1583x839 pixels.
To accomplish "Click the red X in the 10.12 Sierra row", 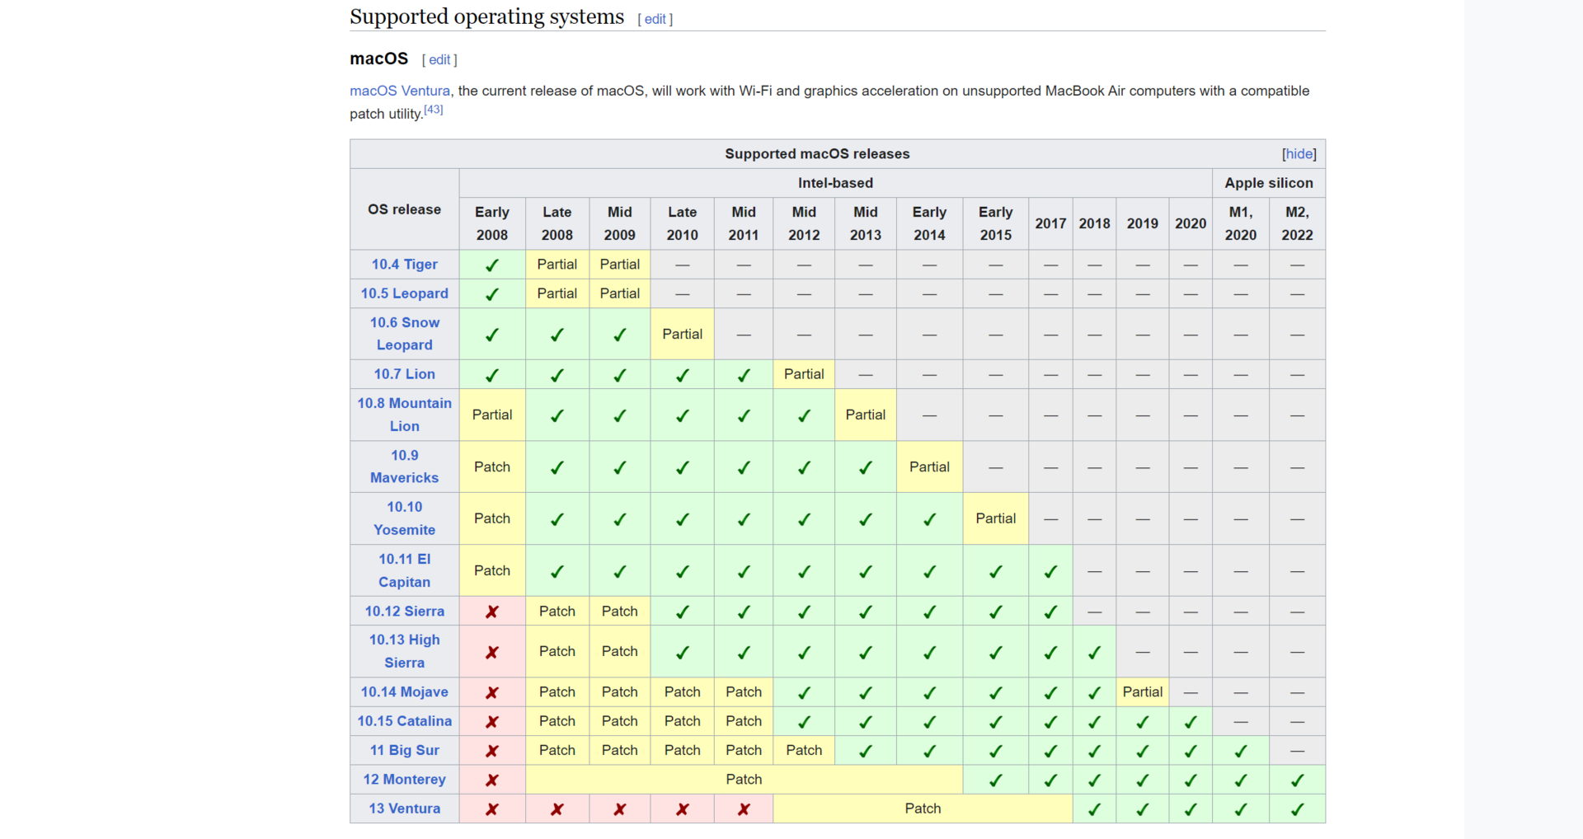I will (x=492, y=612).
